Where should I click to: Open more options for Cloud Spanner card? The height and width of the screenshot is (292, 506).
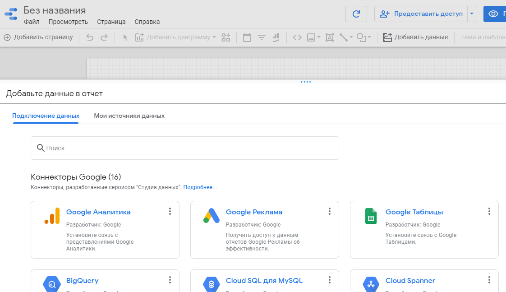point(489,280)
